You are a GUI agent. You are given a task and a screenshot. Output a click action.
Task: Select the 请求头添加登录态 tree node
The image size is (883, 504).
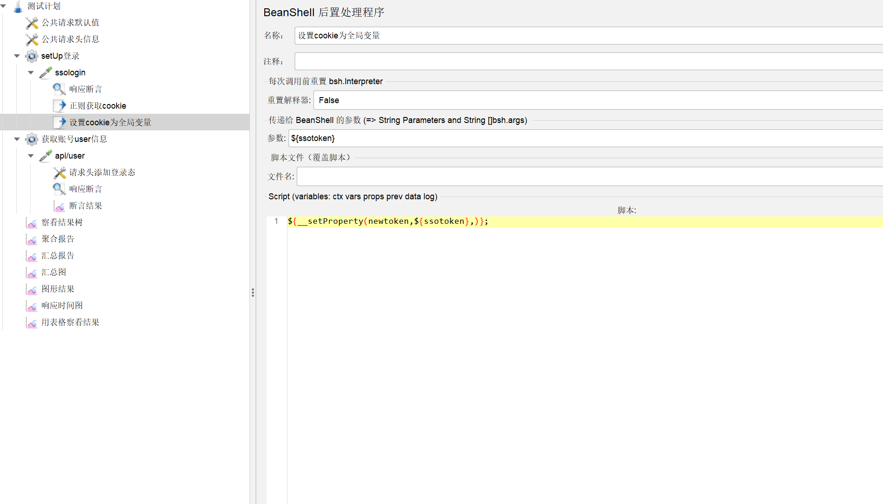[x=102, y=172]
